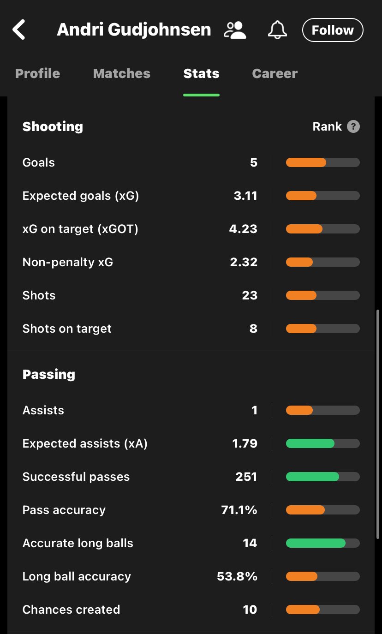The image size is (382, 634).
Task: Open the compare players icon
Action: click(235, 30)
